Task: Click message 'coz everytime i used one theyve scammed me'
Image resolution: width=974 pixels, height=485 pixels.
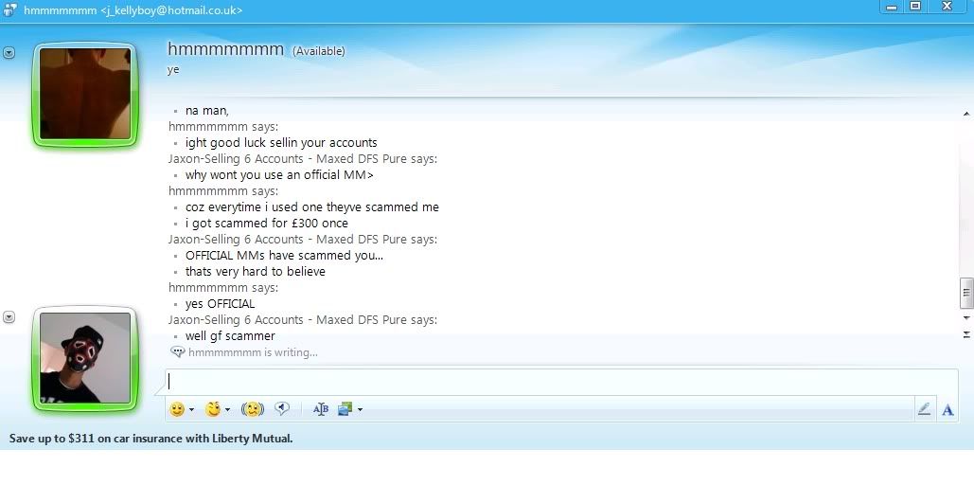Action: [x=311, y=207]
